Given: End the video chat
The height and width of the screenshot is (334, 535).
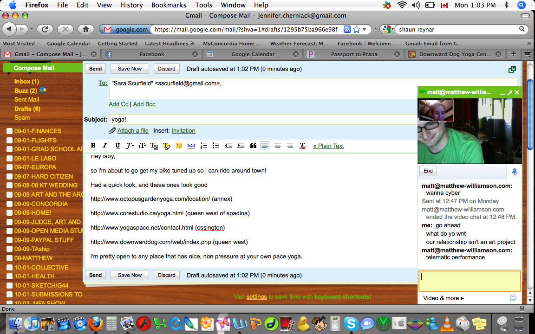Looking at the screenshot, I should click(x=428, y=171).
